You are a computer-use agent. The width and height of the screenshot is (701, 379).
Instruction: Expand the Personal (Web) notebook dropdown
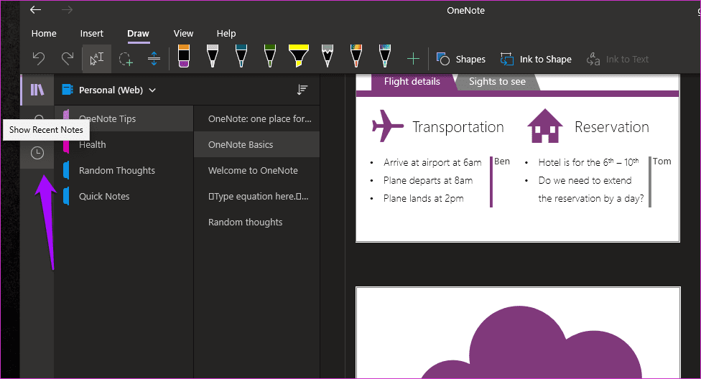pyautogui.click(x=152, y=90)
